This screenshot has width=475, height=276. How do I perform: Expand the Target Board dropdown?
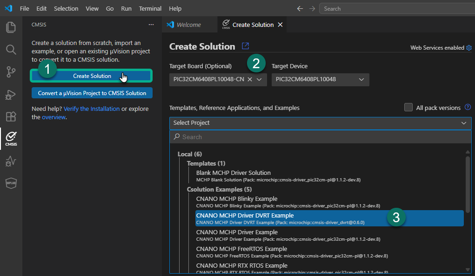(x=259, y=79)
